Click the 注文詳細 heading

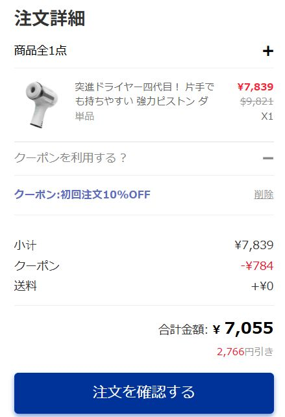[49, 18]
